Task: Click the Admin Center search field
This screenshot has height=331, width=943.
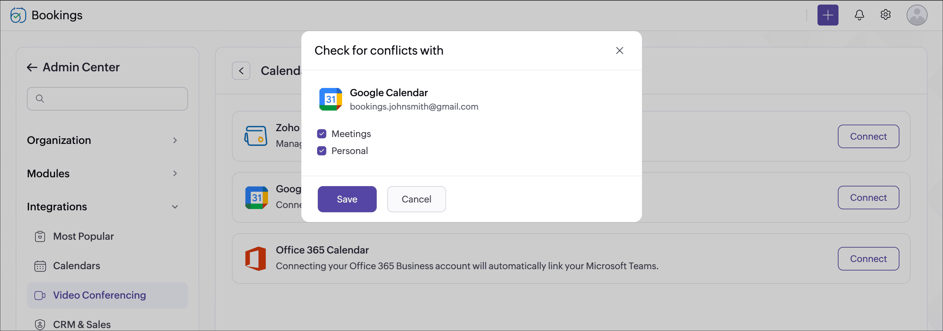Action: tap(107, 99)
